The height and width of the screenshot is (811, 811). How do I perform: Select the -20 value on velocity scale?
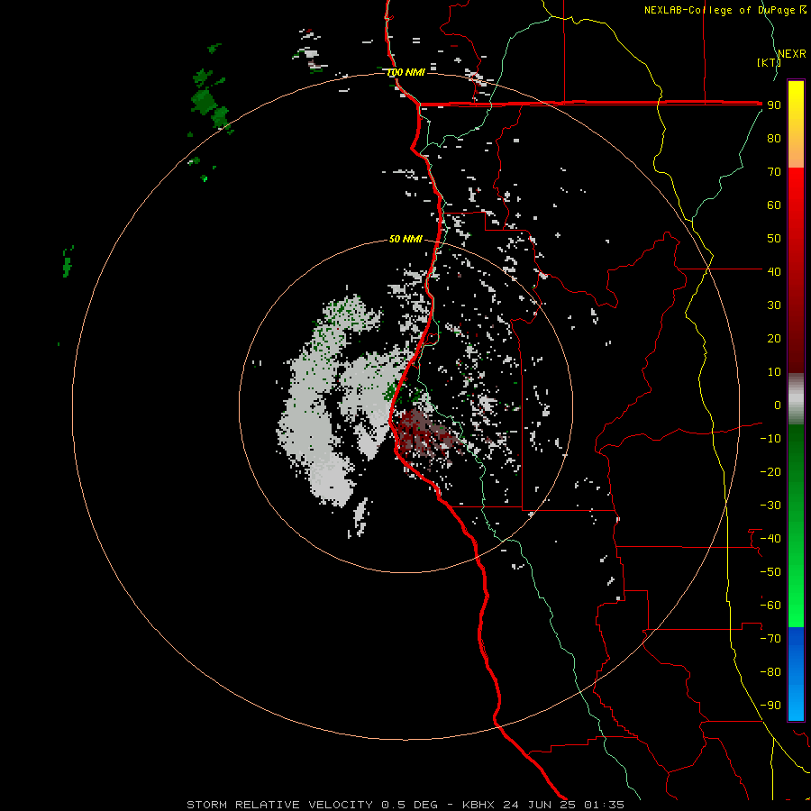[x=770, y=471]
